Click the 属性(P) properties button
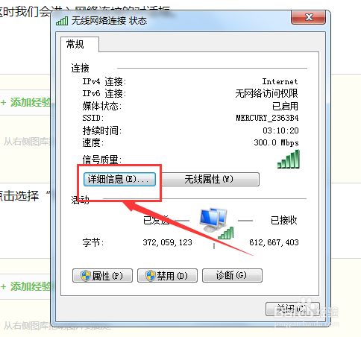This screenshot has height=337, width=361. [x=102, y=275]
